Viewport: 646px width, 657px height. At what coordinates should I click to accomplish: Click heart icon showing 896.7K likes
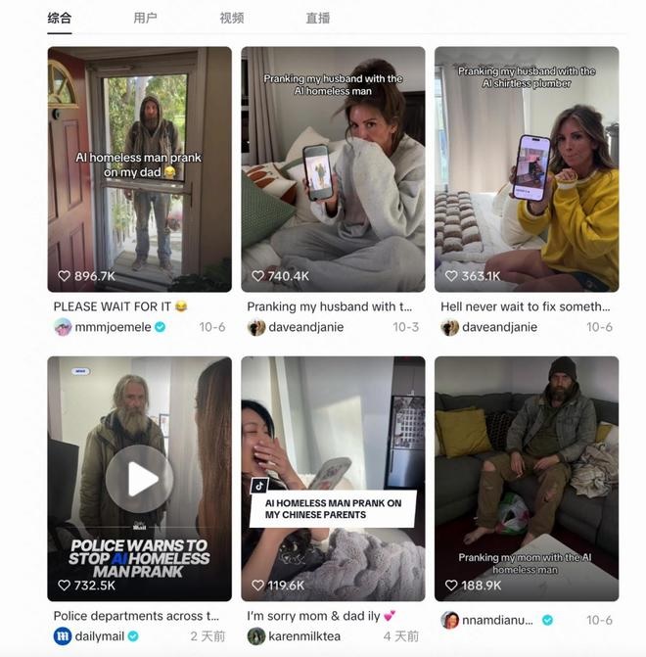64,276
